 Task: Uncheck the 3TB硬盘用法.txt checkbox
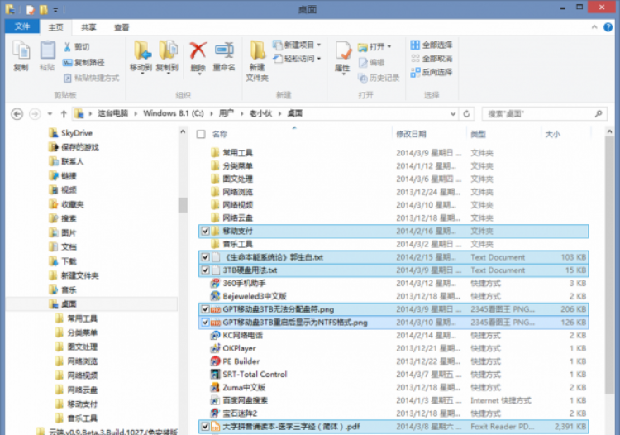205,270
